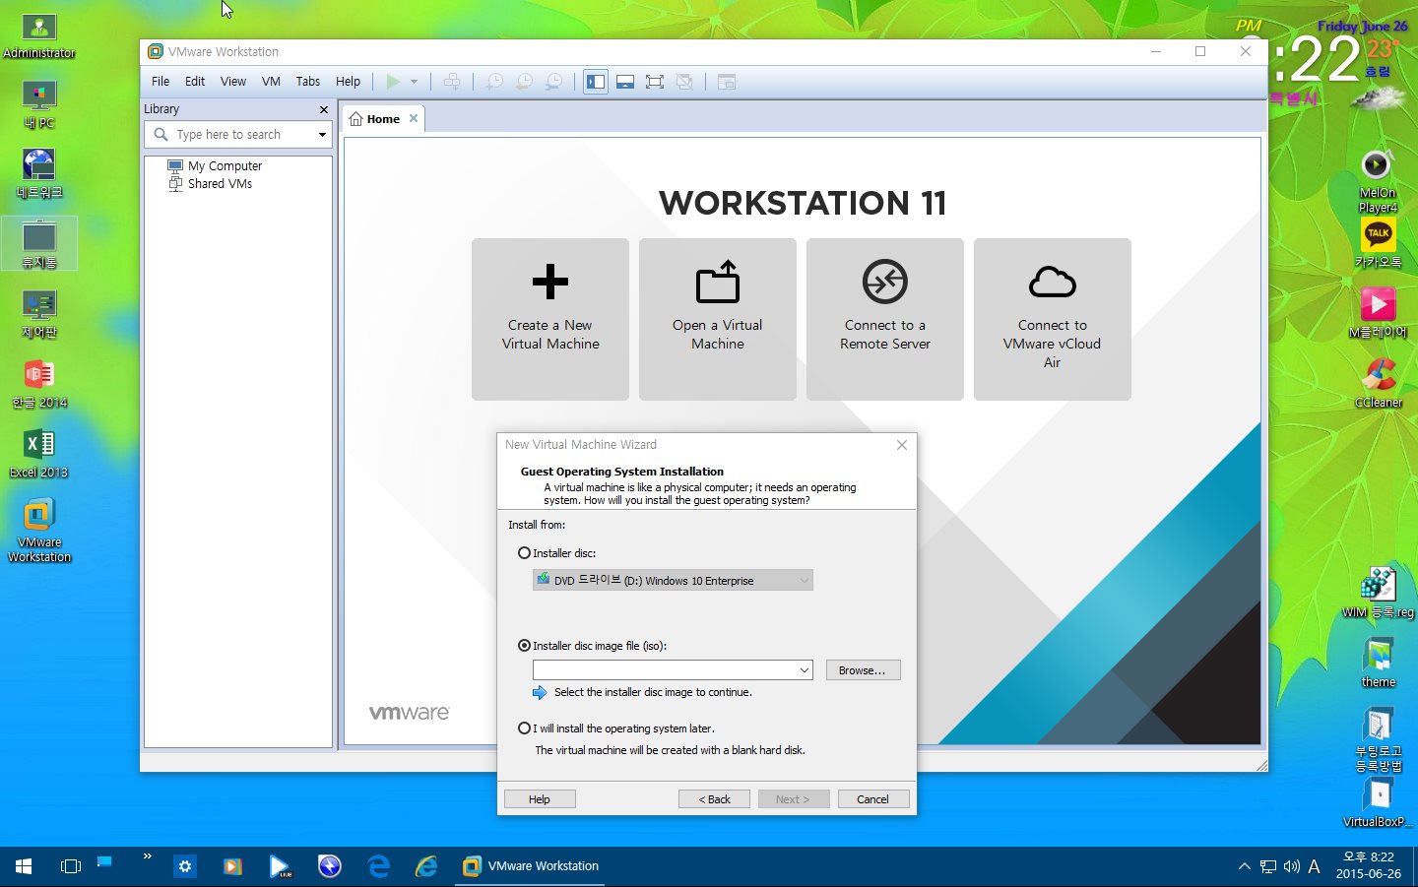Image resolution: width=1418 pixels, height=887 pixels.
Task: Open the Edit menu
Action: pyautogui.click(x=195, y=82)
